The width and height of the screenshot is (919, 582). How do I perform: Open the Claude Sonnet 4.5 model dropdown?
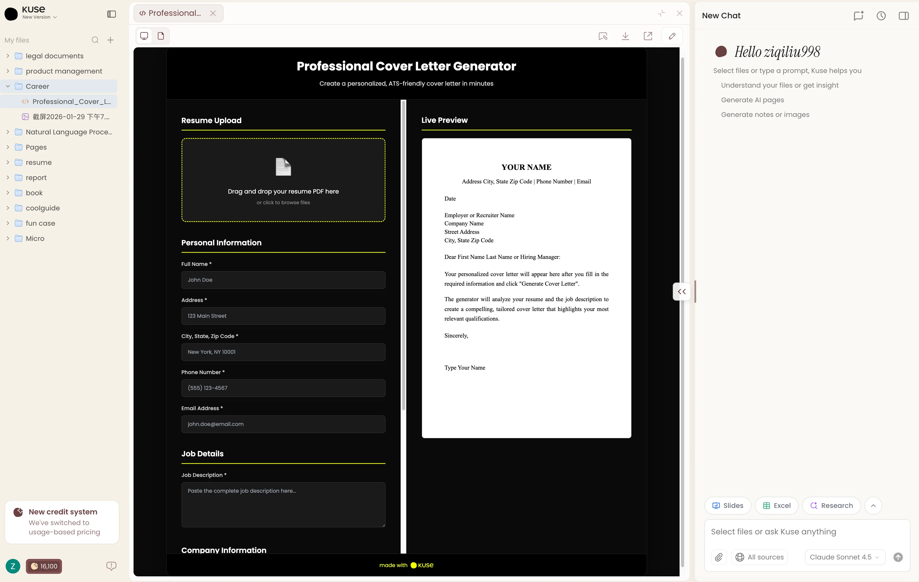[x=844, y=557]
